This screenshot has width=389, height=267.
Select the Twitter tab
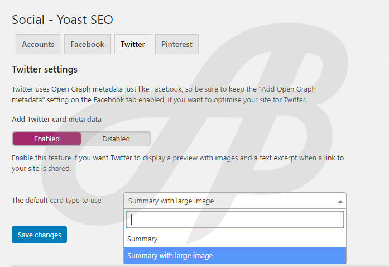coord(133,44)
